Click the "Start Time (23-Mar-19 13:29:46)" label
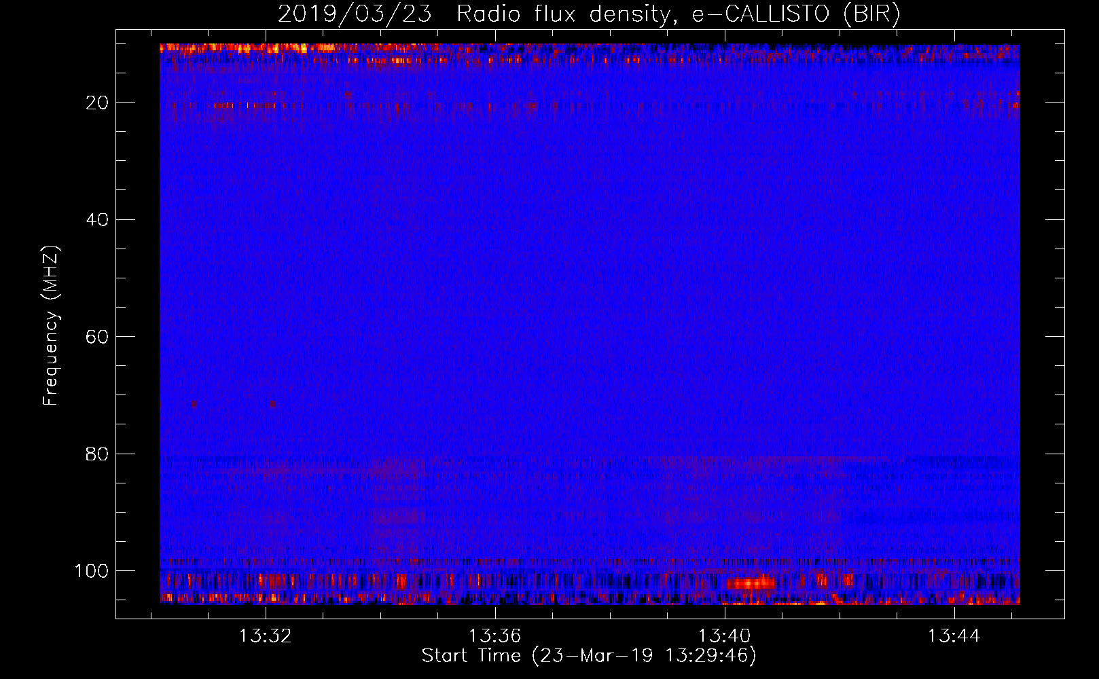Screen dimensions: 1099x679 tap(589, 656)
